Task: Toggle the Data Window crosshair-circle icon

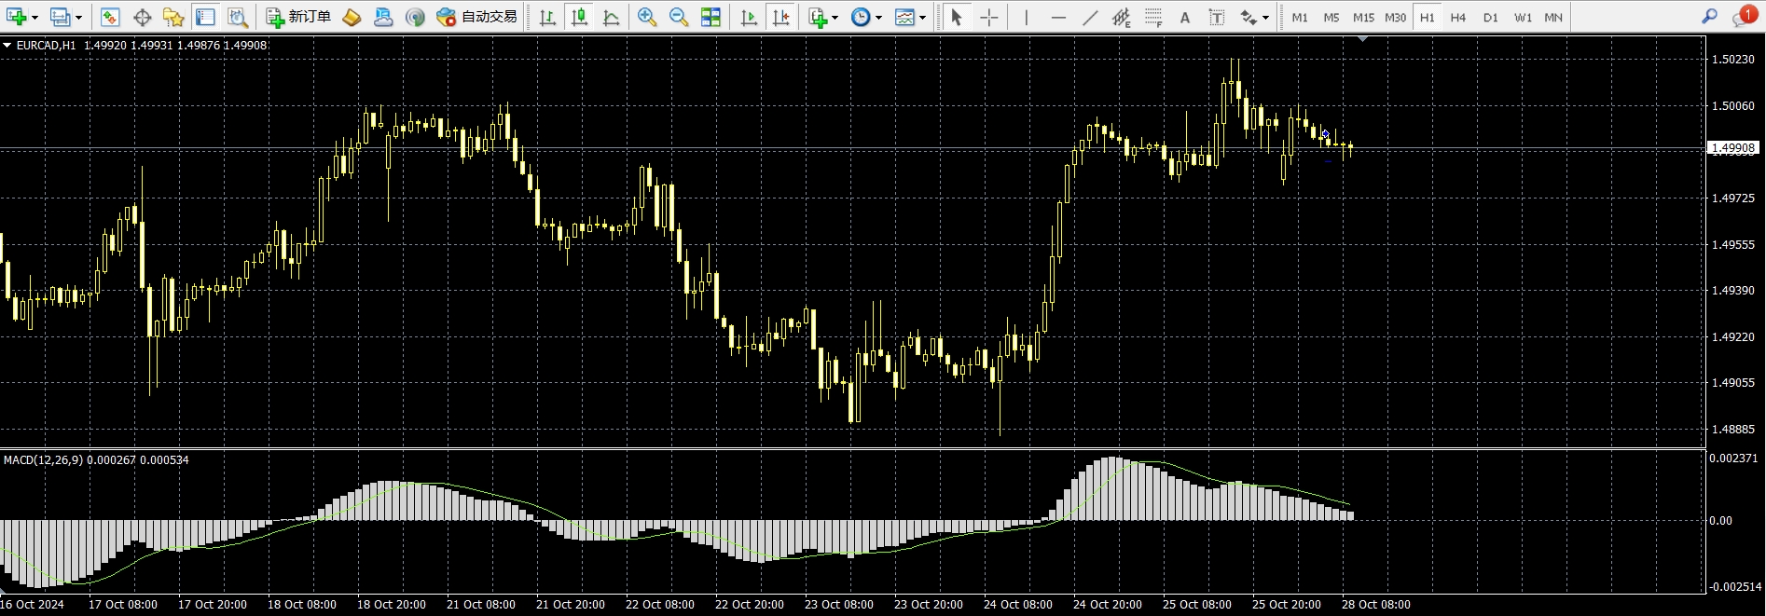Action: [142, 17]
